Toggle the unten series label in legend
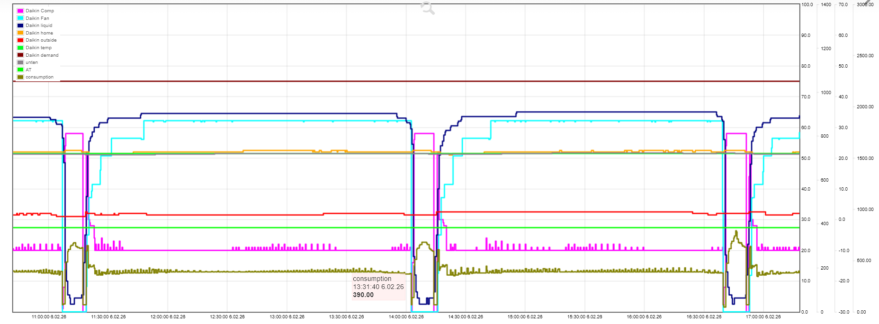Image resolution: width=879 pixels, height=324 pixels. 32,62
